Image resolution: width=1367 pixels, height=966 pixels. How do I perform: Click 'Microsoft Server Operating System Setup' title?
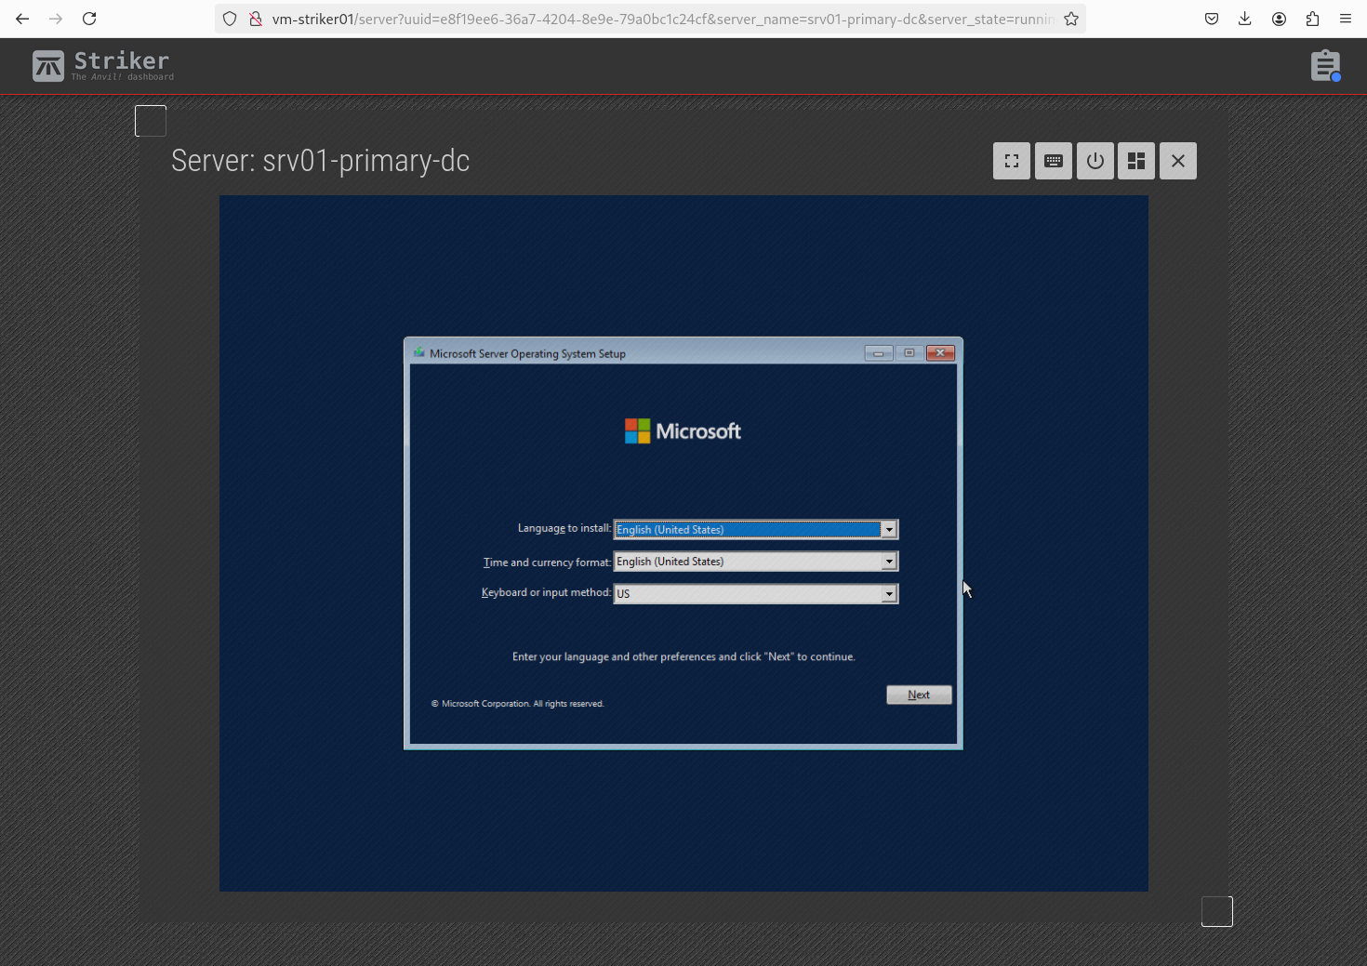(527, 353)
